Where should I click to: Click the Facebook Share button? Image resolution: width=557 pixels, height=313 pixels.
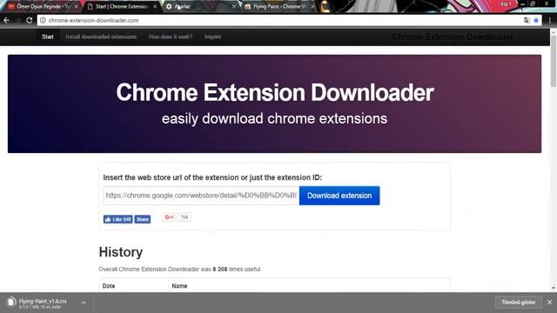(143, 219)
